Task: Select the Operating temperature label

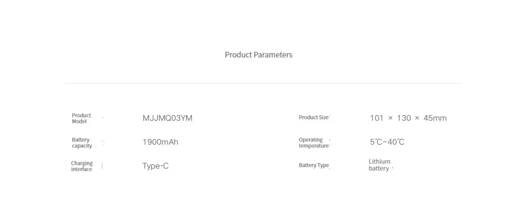Action: [x=313, y=143]
